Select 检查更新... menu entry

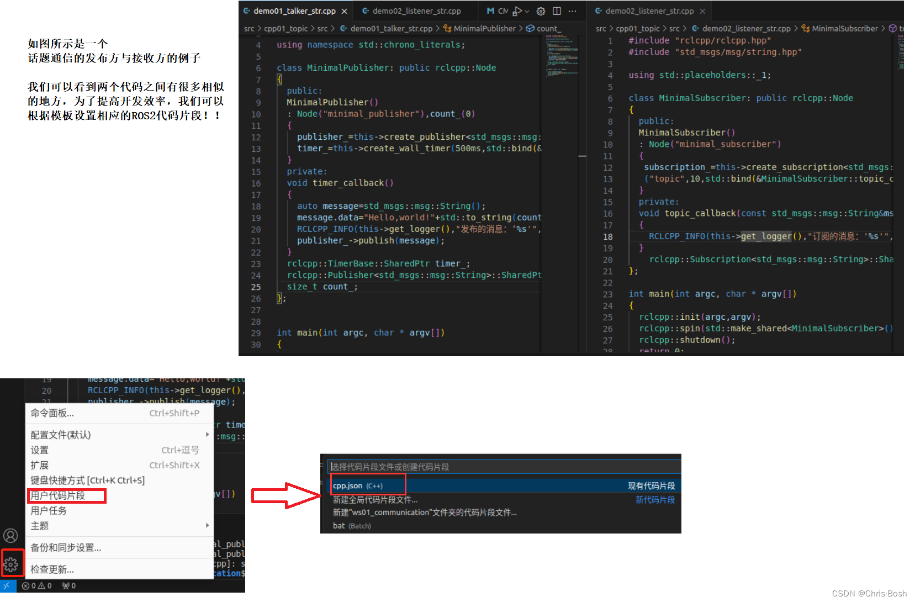(x=119, y=569)
